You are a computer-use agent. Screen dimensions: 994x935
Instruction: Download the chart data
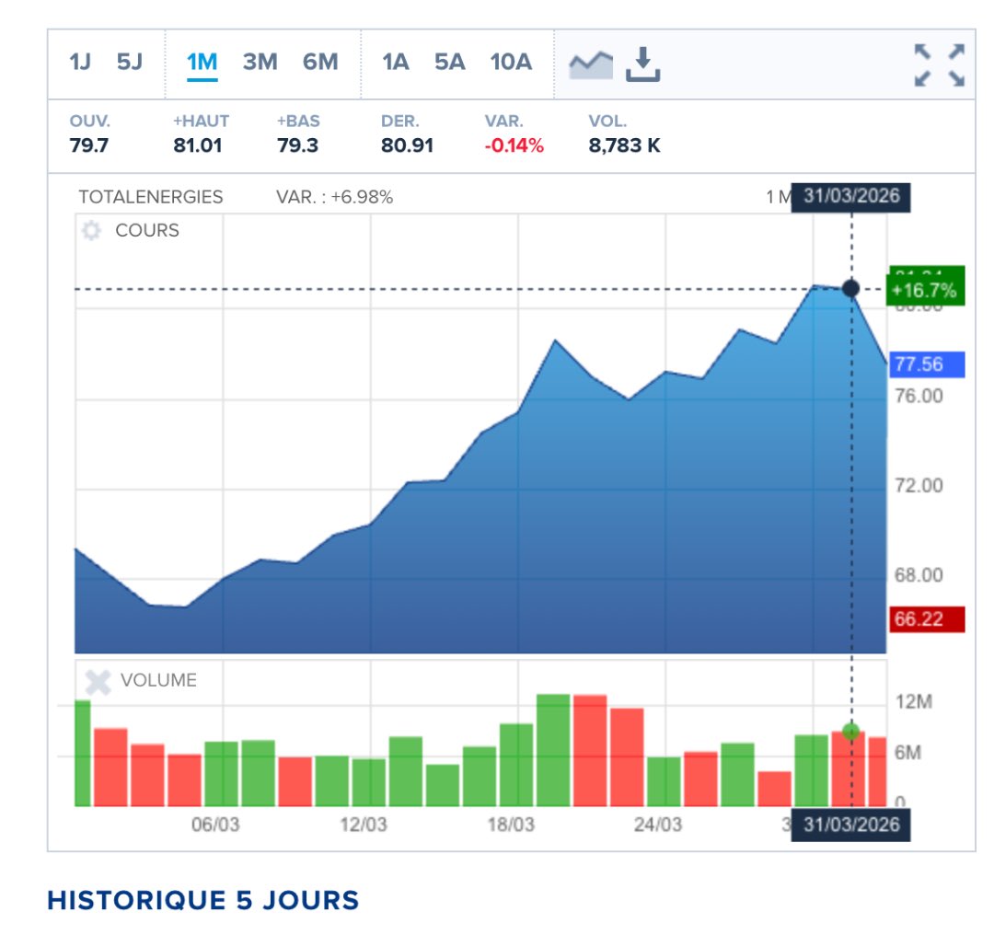point(642,64)
